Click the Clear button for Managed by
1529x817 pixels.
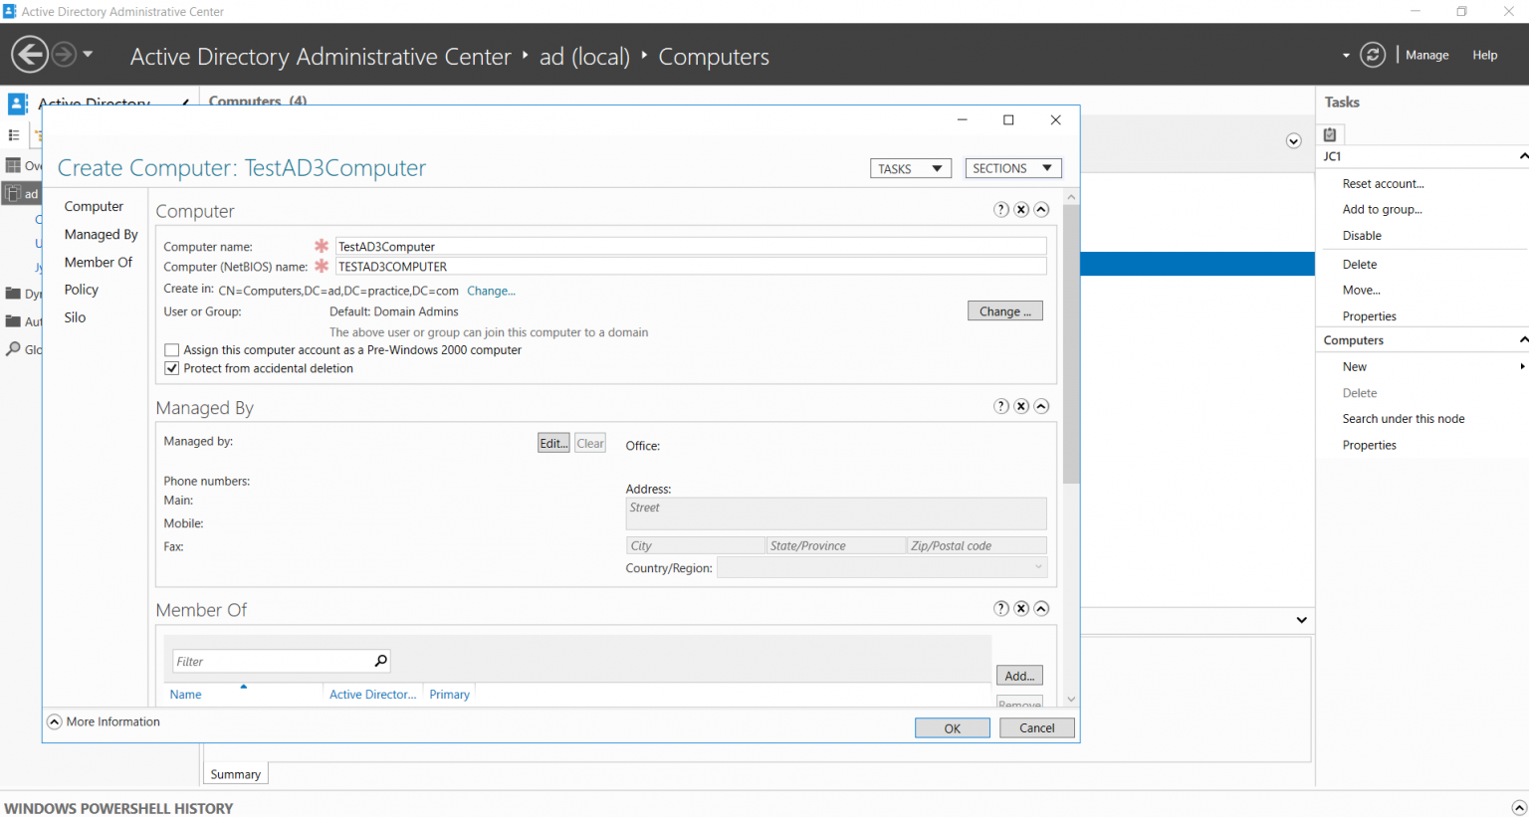(x=590, y=443)
